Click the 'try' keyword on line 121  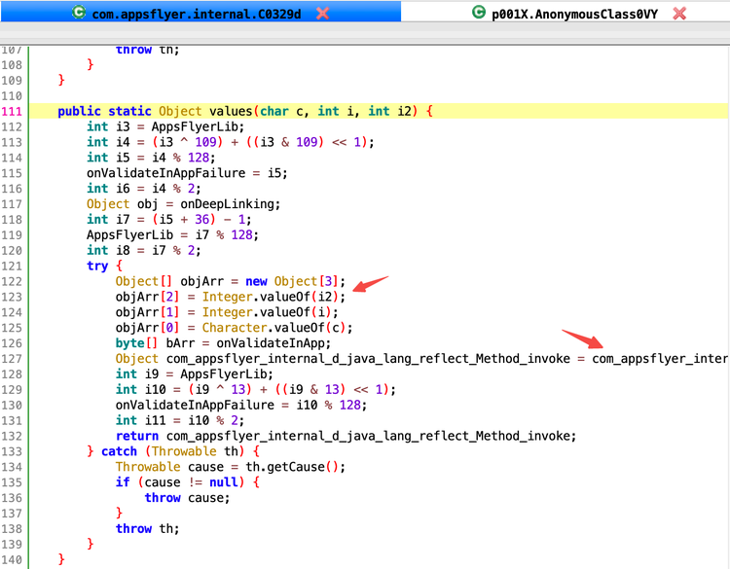(97, 267)
